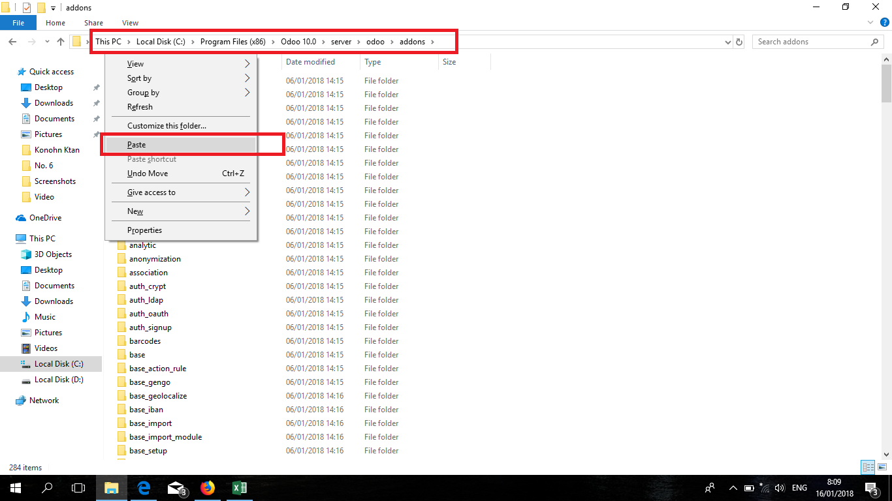This screenshot has width=892, height=501.
Task: Switch to Large icons view button
Action: pos(882,467)
